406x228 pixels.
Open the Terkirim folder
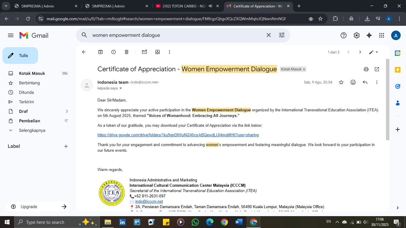point(26,102)
